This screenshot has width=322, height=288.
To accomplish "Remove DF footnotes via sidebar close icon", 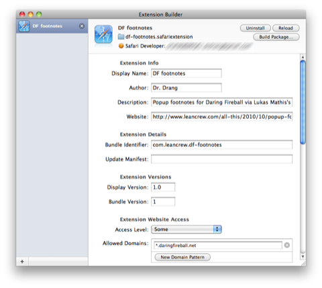I will coord(82,26).
